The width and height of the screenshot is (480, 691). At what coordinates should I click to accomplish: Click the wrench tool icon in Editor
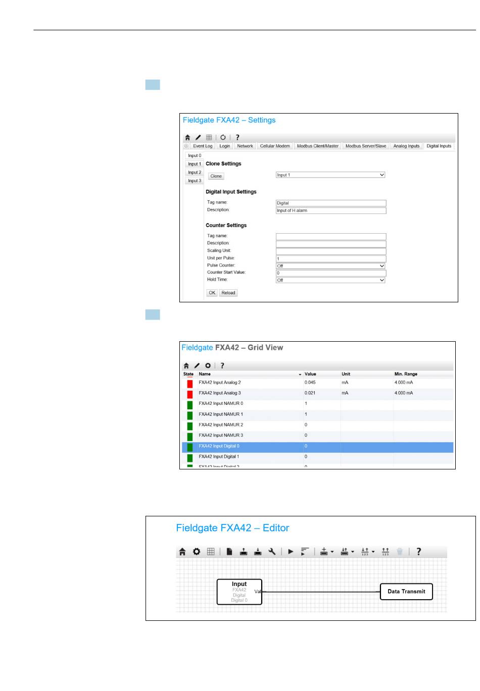point(272,552)
